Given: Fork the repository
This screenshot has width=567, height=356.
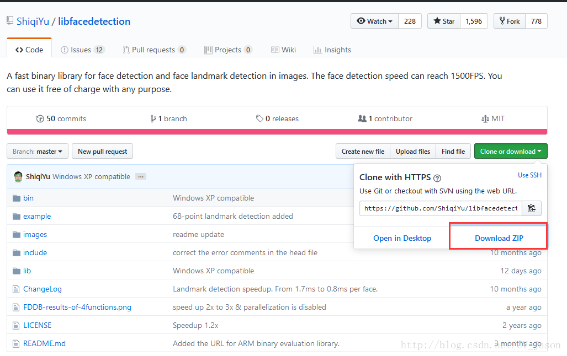Looking at the screenshot, I should click(509, 21).
